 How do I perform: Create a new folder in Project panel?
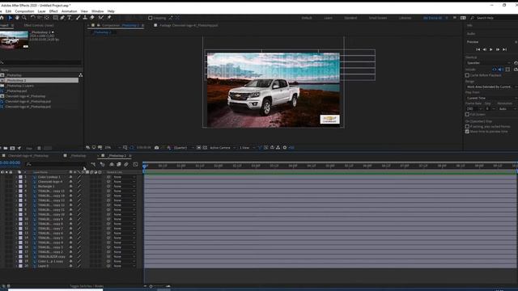pos(6,148)
